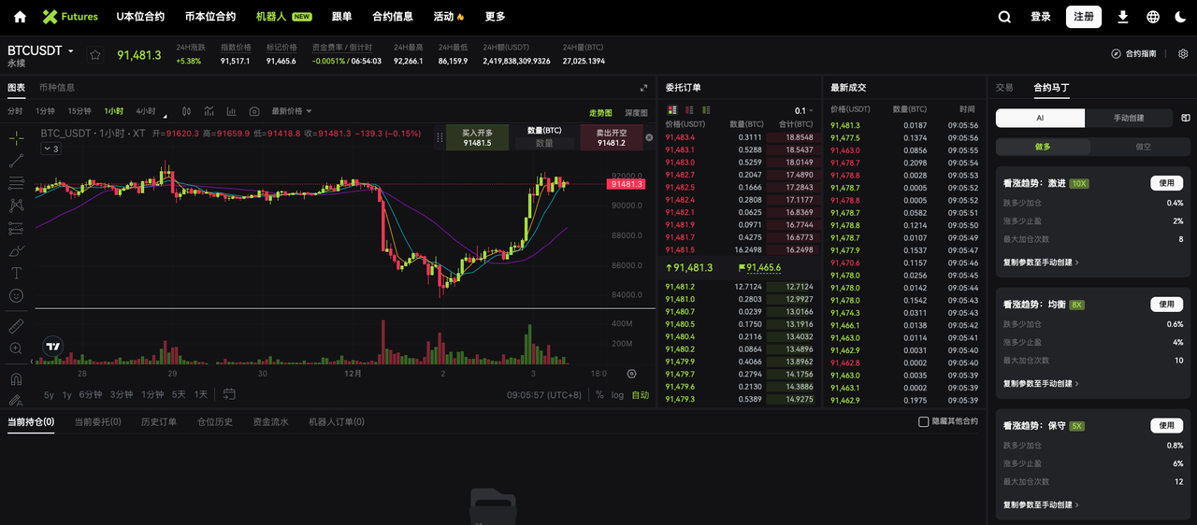Check the 隐藏其他合约 checkbox
Viewport: 1197px width, 525px height.
pyautogui.click(x=924, y=421)
